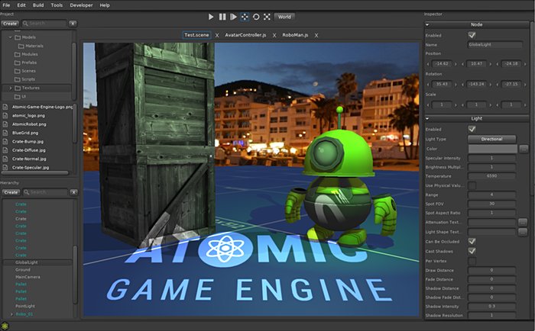Viewport: 535px width, 331px height.
Task: Open the Build menu
Action: click(x=38, y=5)
